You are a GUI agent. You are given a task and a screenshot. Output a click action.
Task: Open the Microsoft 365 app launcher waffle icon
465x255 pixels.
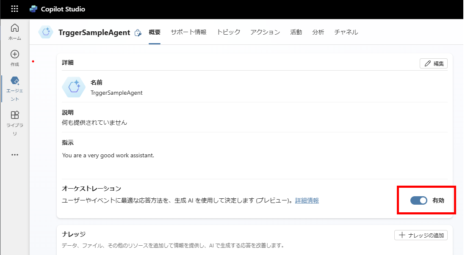pos(14,8)
